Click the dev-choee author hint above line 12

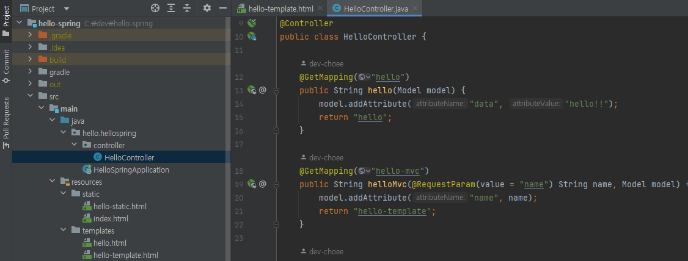pyautogui.click(x=322, y=64)
